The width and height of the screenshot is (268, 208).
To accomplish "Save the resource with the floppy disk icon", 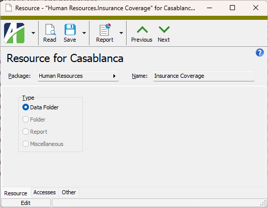I will [70, 29].
